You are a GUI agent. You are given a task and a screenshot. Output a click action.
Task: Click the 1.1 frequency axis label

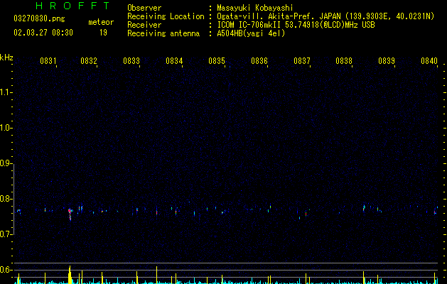pos(6,92)
